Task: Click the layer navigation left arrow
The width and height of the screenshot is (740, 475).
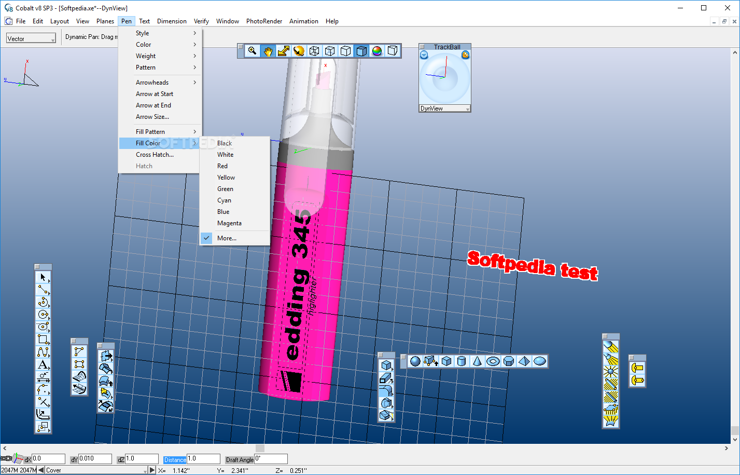Action: click(41, 470)
